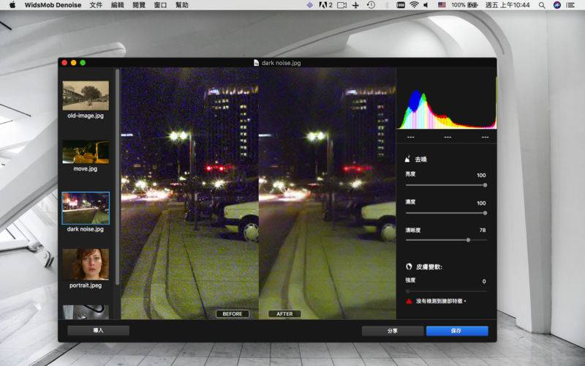Open the Wi-Fi status menu
Viewport: 585px width, 366px height.
click(414, 5)
